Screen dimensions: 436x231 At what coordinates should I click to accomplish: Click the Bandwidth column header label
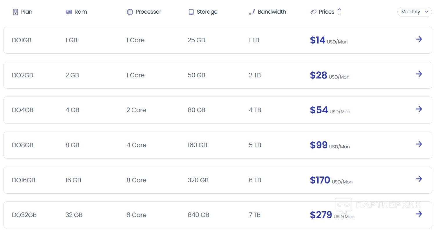272,12
